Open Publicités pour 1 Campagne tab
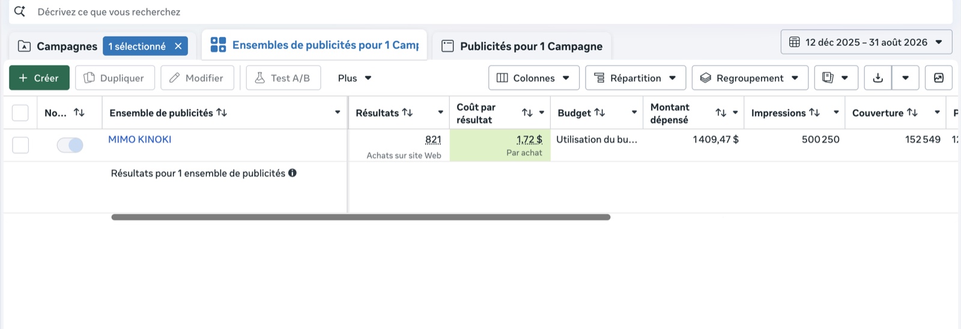The image size is (961, 329). (521, 46)
